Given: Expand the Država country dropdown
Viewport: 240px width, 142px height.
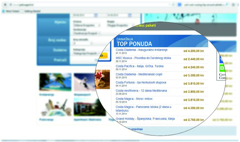Looking at the screenshot, I should (87, 26).
